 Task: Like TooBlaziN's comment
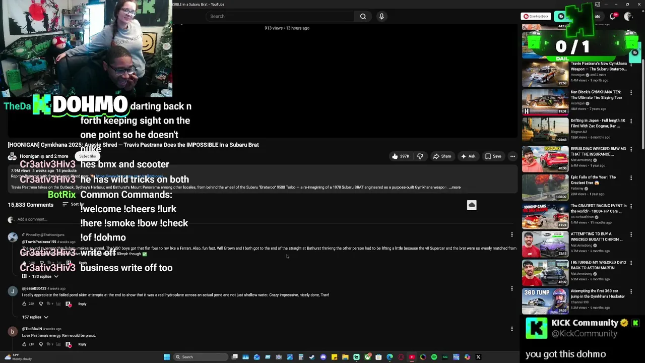[x=24, y=344]
